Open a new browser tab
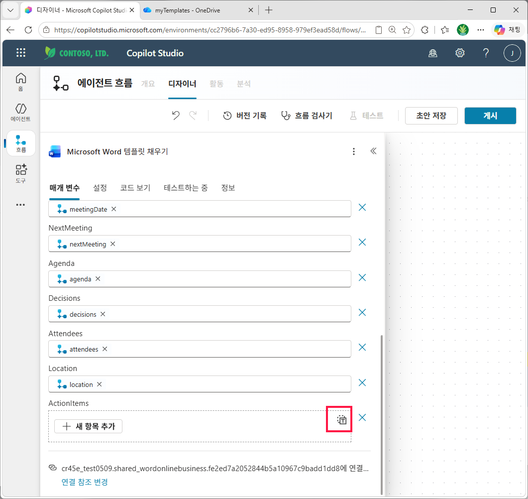528x499 pixels. [269, 10]
